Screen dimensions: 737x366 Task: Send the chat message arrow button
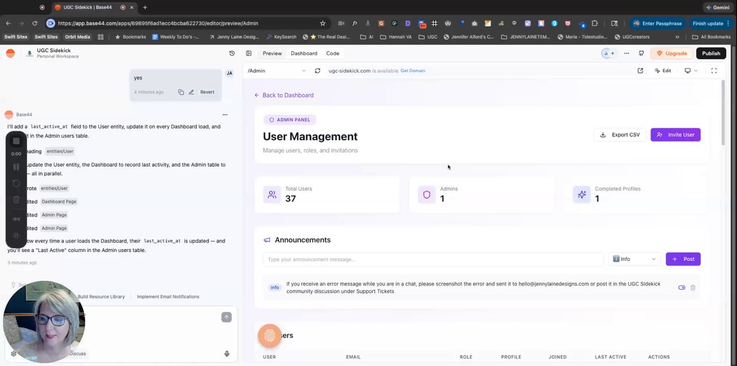click(226, 317)
